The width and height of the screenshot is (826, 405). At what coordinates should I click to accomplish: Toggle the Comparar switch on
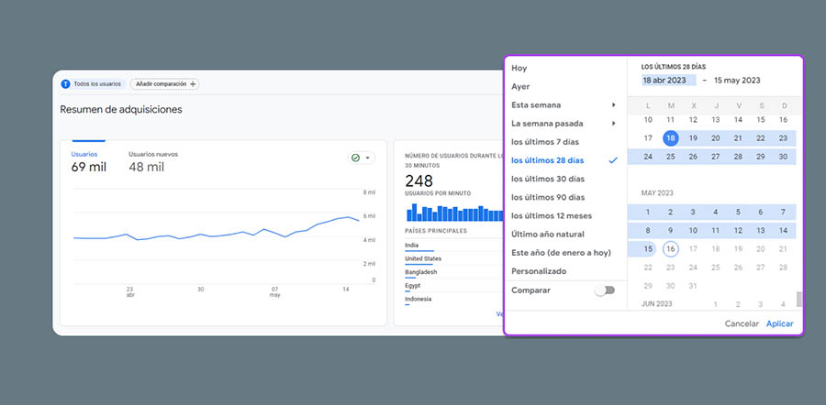click(x=604, y=290)
